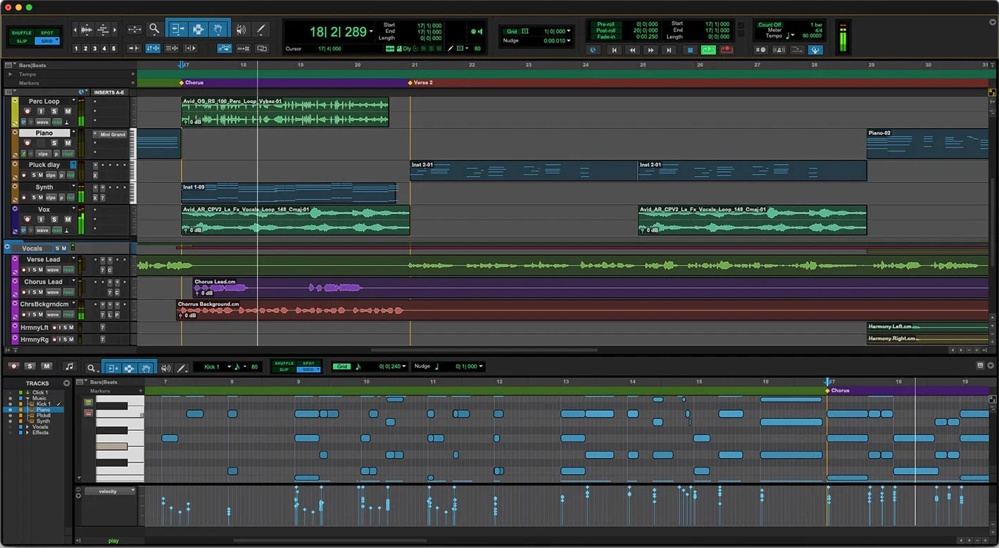Click the MIDI note zoom icon
Viewport: 999px width, 548px height.
click(103, 30)
